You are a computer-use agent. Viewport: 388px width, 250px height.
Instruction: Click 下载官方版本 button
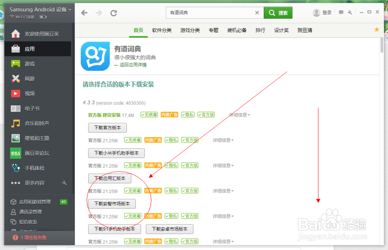point(107,128)
